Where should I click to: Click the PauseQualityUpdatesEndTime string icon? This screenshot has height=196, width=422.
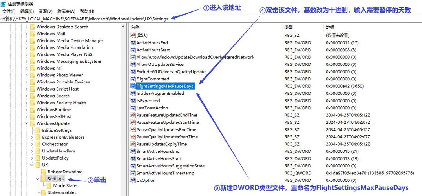tap(133, 130)
